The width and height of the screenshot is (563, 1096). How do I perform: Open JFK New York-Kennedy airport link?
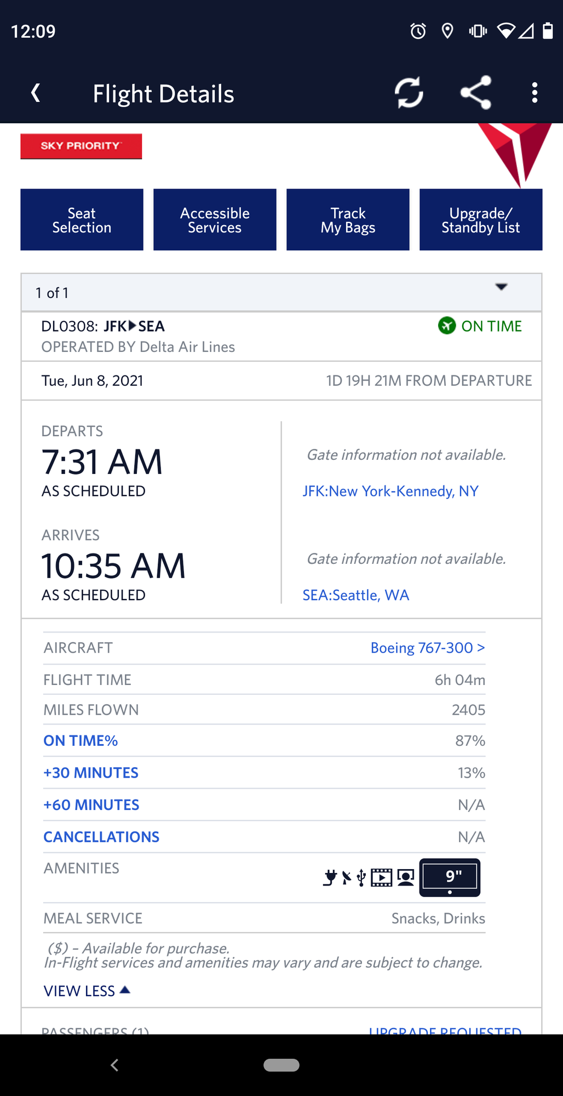[390, 491]
